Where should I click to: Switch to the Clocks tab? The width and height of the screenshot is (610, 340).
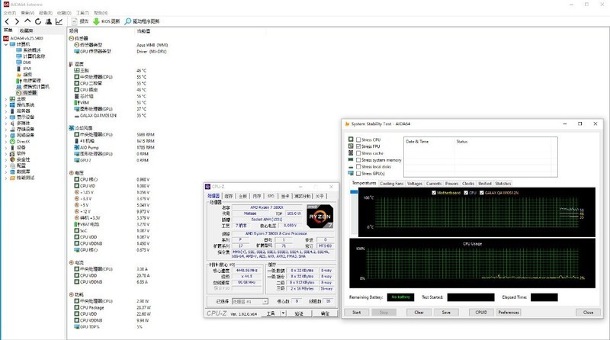(468, 183)
